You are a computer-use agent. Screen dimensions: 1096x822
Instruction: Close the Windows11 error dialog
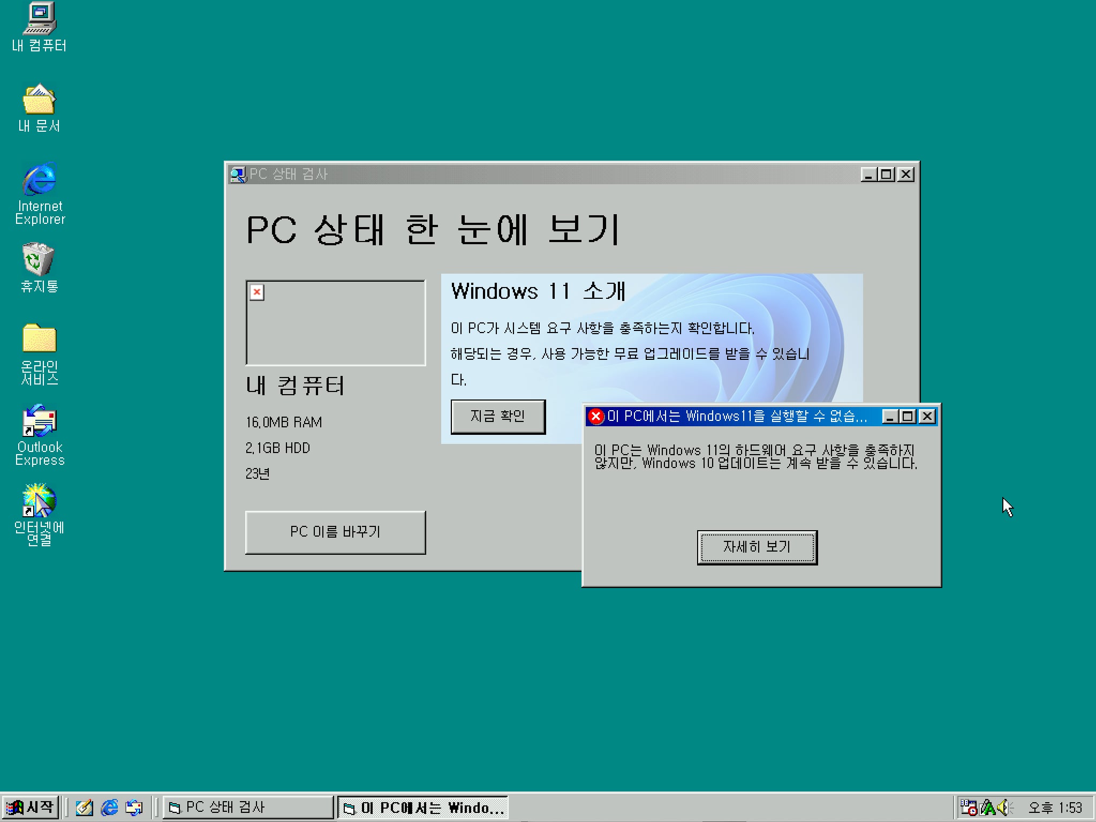(x=927, y=416)
